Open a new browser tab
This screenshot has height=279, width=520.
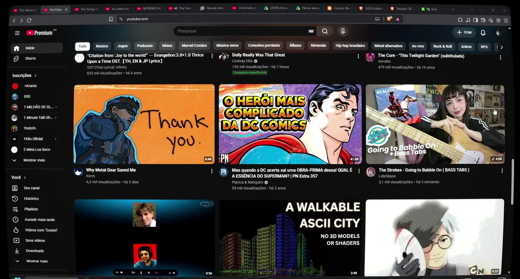453,9
